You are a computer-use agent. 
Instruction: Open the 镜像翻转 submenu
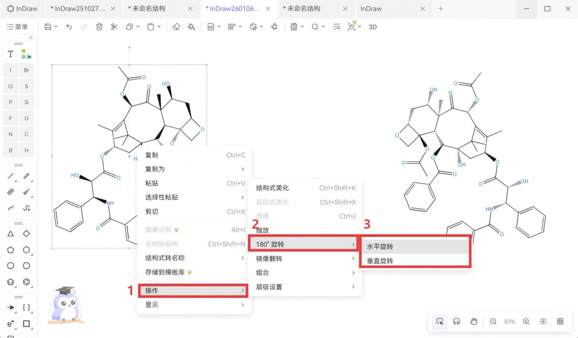tap(306, 258)
